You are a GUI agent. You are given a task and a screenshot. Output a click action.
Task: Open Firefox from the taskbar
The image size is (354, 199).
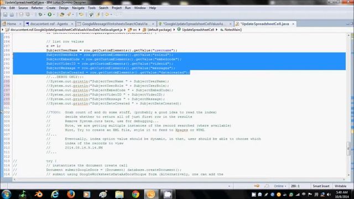(x=71, y=194)
